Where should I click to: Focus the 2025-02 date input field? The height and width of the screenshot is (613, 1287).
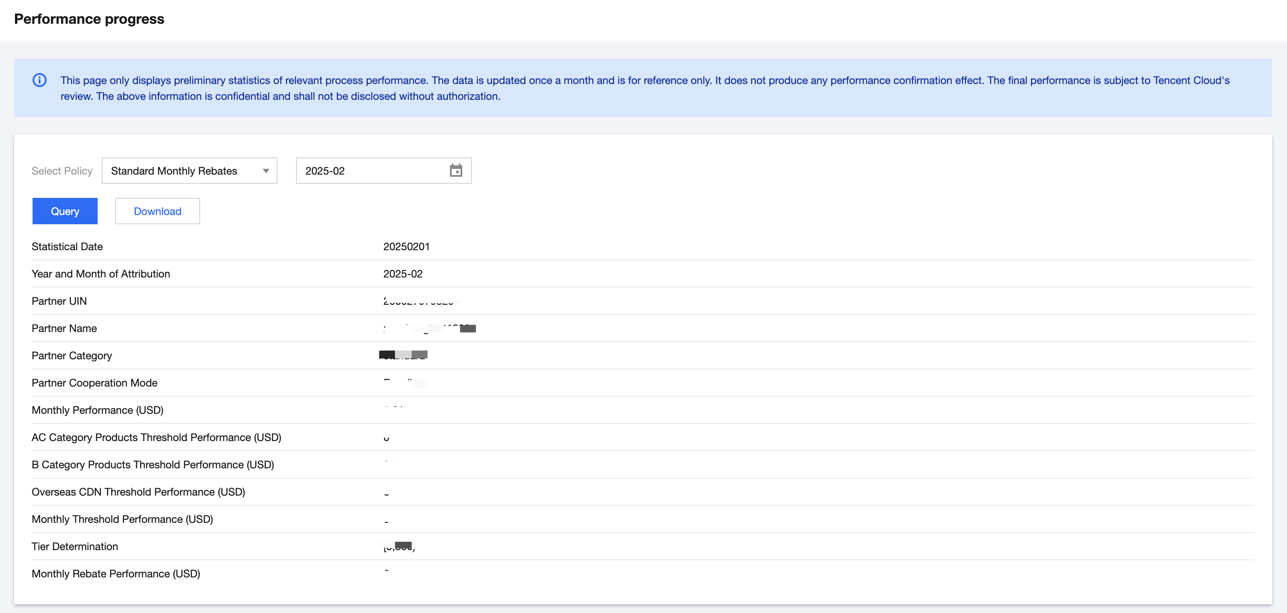pyautogui.click(x=370, y=171)
